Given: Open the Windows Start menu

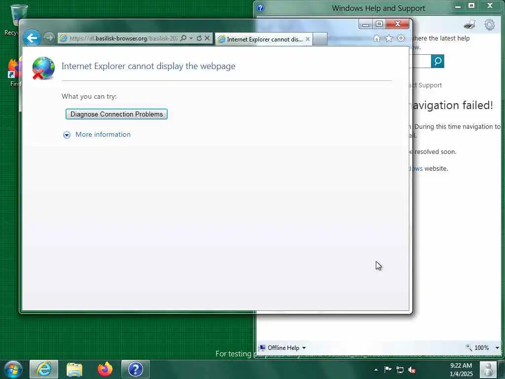Looking at the screenshot, I should click(13, 369).
